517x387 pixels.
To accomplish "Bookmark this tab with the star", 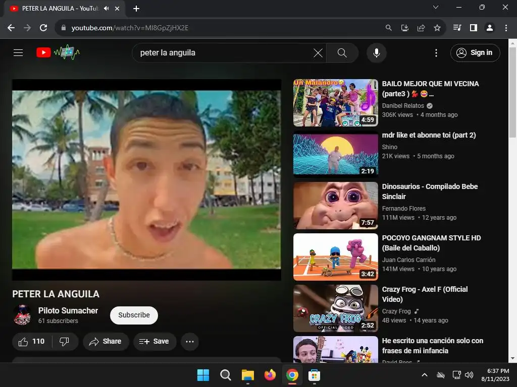I will click(437, 28).
